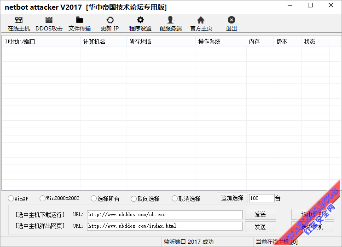The image size is (342, 247).
Task: Click the 选中重启 button
Action: coord(313,214)
